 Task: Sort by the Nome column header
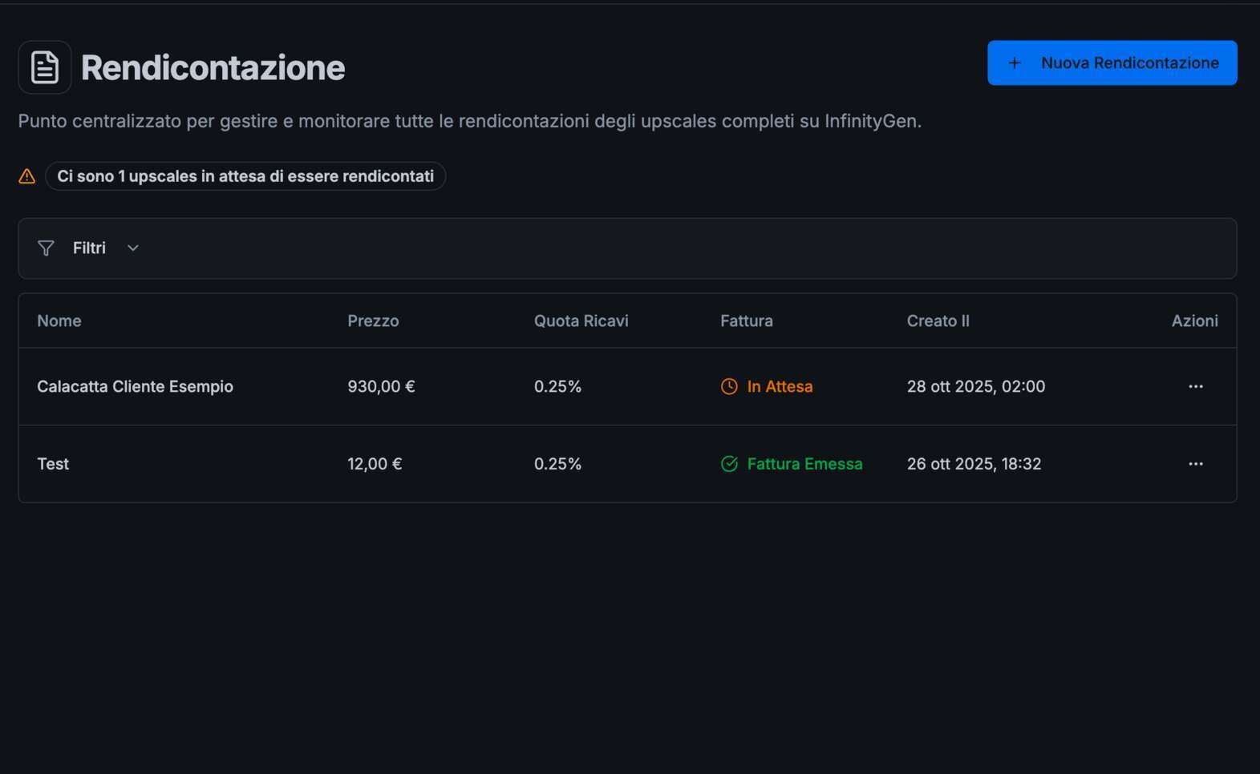[59, 320]
